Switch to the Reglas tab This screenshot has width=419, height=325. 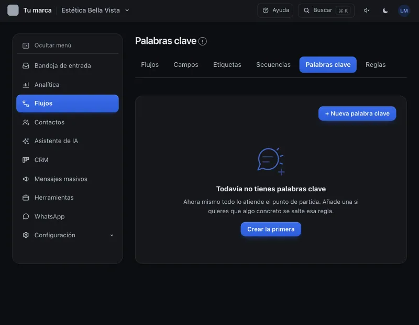tap(376, 64)
